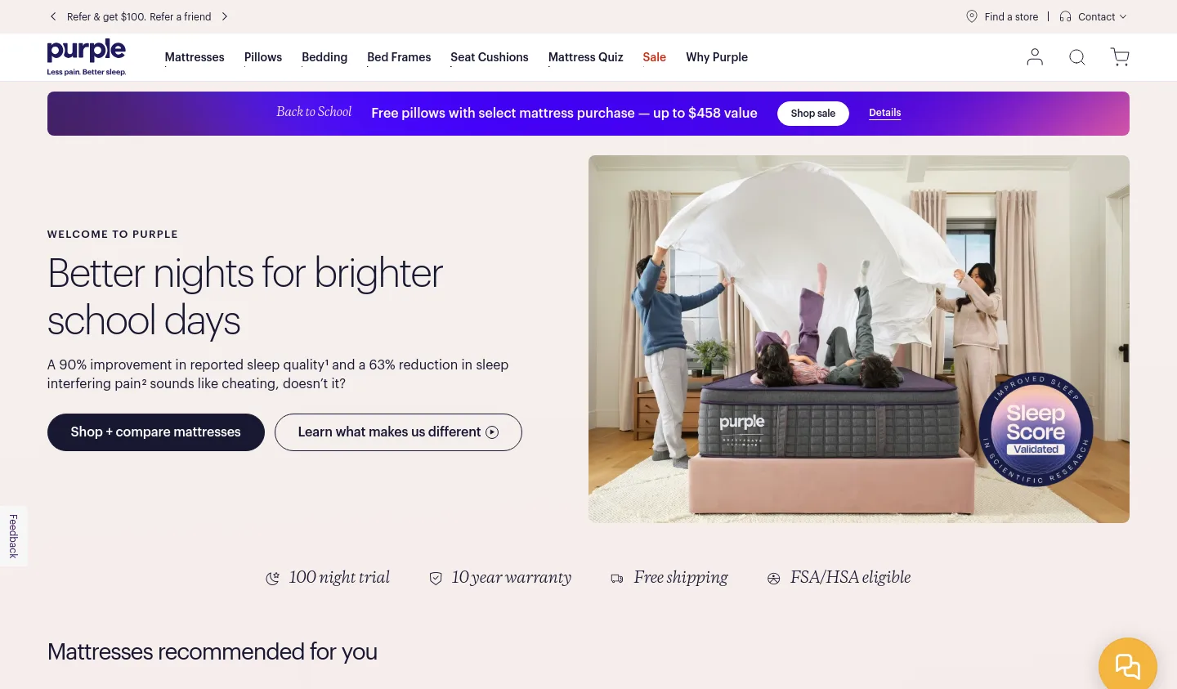Go to Mattress Quiz
This screenshot has height=689, width=1177.
coord(586,57)
